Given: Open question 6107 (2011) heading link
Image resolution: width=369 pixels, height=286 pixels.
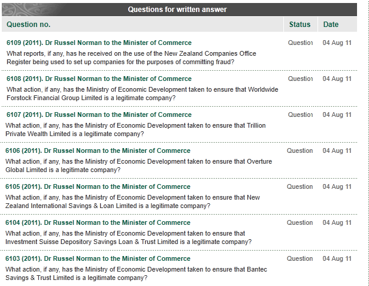Looking at the screenshot, I should [99, 115].
